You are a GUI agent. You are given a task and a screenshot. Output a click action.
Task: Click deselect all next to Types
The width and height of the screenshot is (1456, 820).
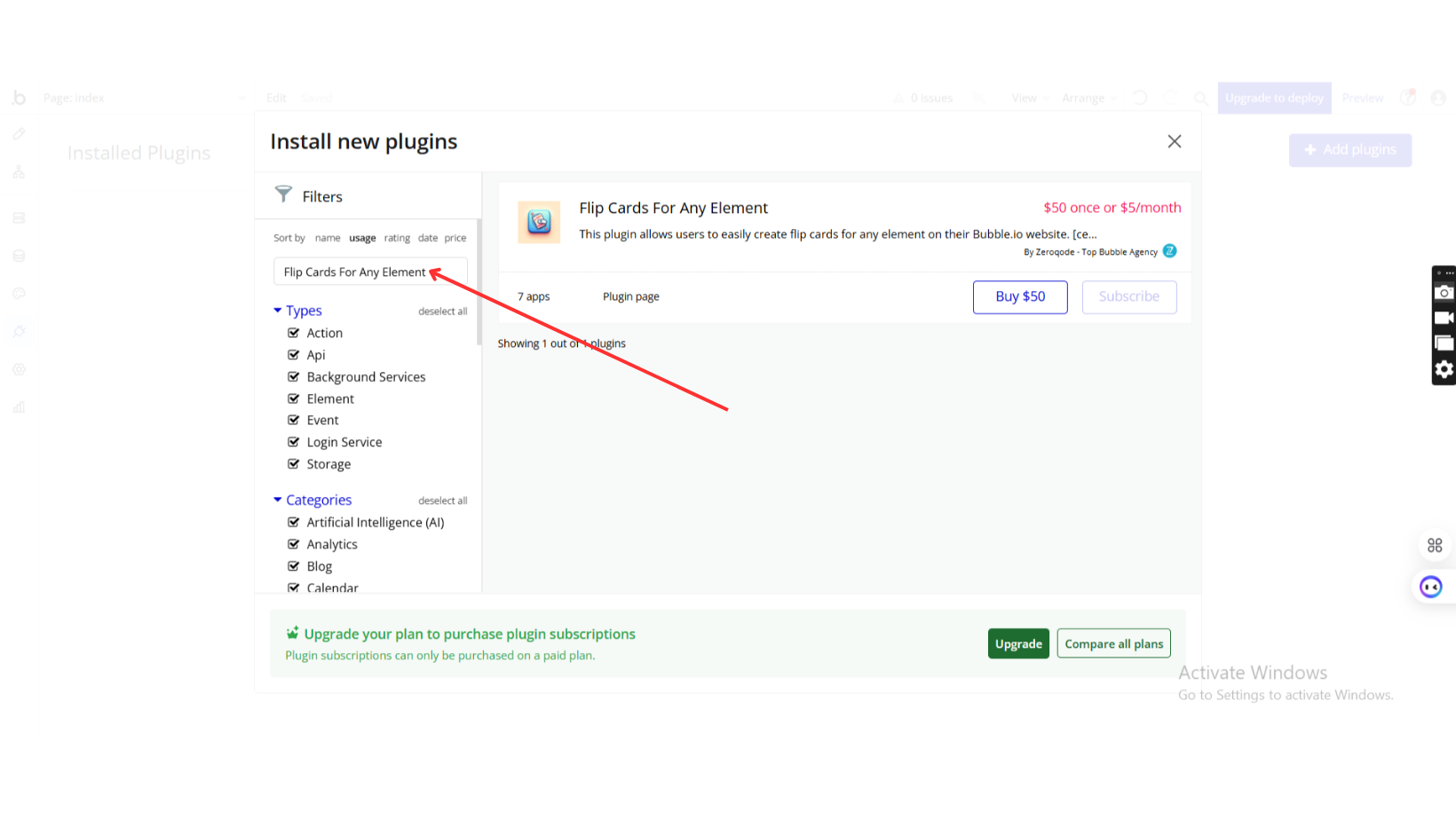[443, 311]
